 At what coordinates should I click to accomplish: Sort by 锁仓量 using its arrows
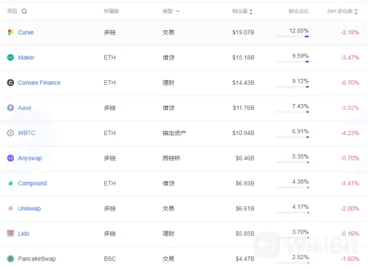click(x=251, y=11)
